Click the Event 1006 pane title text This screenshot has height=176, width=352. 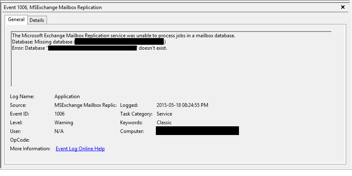[x=53, y=7]
